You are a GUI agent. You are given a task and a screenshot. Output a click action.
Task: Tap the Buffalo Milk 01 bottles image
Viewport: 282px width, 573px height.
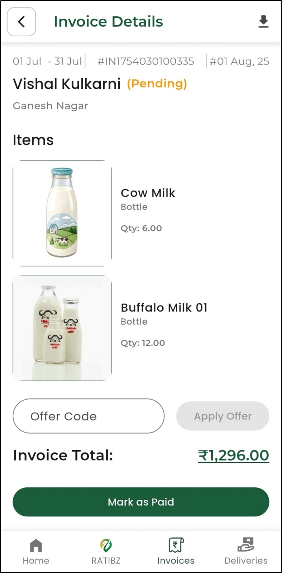click(x=62, y=328)
